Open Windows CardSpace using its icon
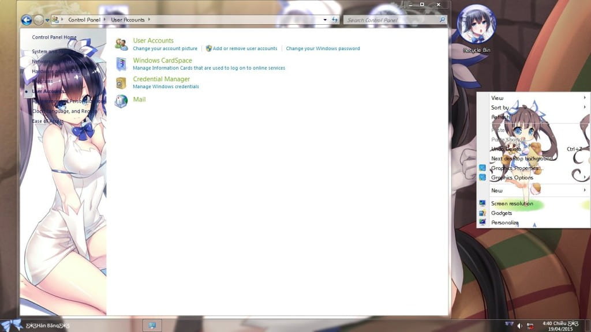This screenshot has height=332, width=591. [x=122, y=63]
